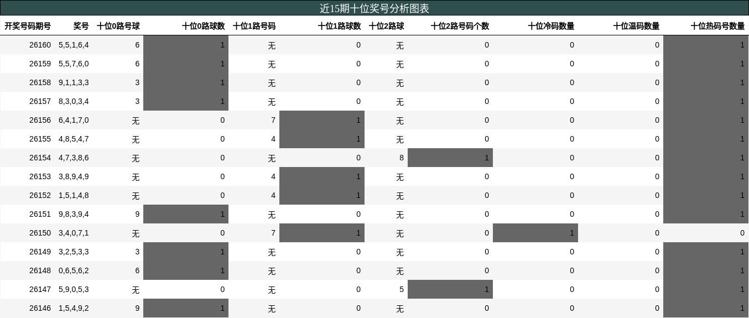
Task: Click the 奖号 column header
Action: 81,26
